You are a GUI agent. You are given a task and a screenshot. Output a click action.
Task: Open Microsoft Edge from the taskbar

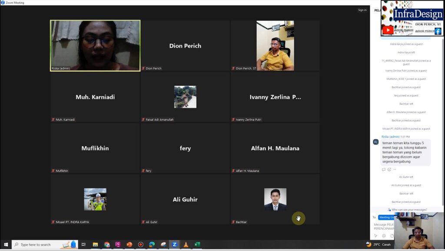[x=152, y=244]
